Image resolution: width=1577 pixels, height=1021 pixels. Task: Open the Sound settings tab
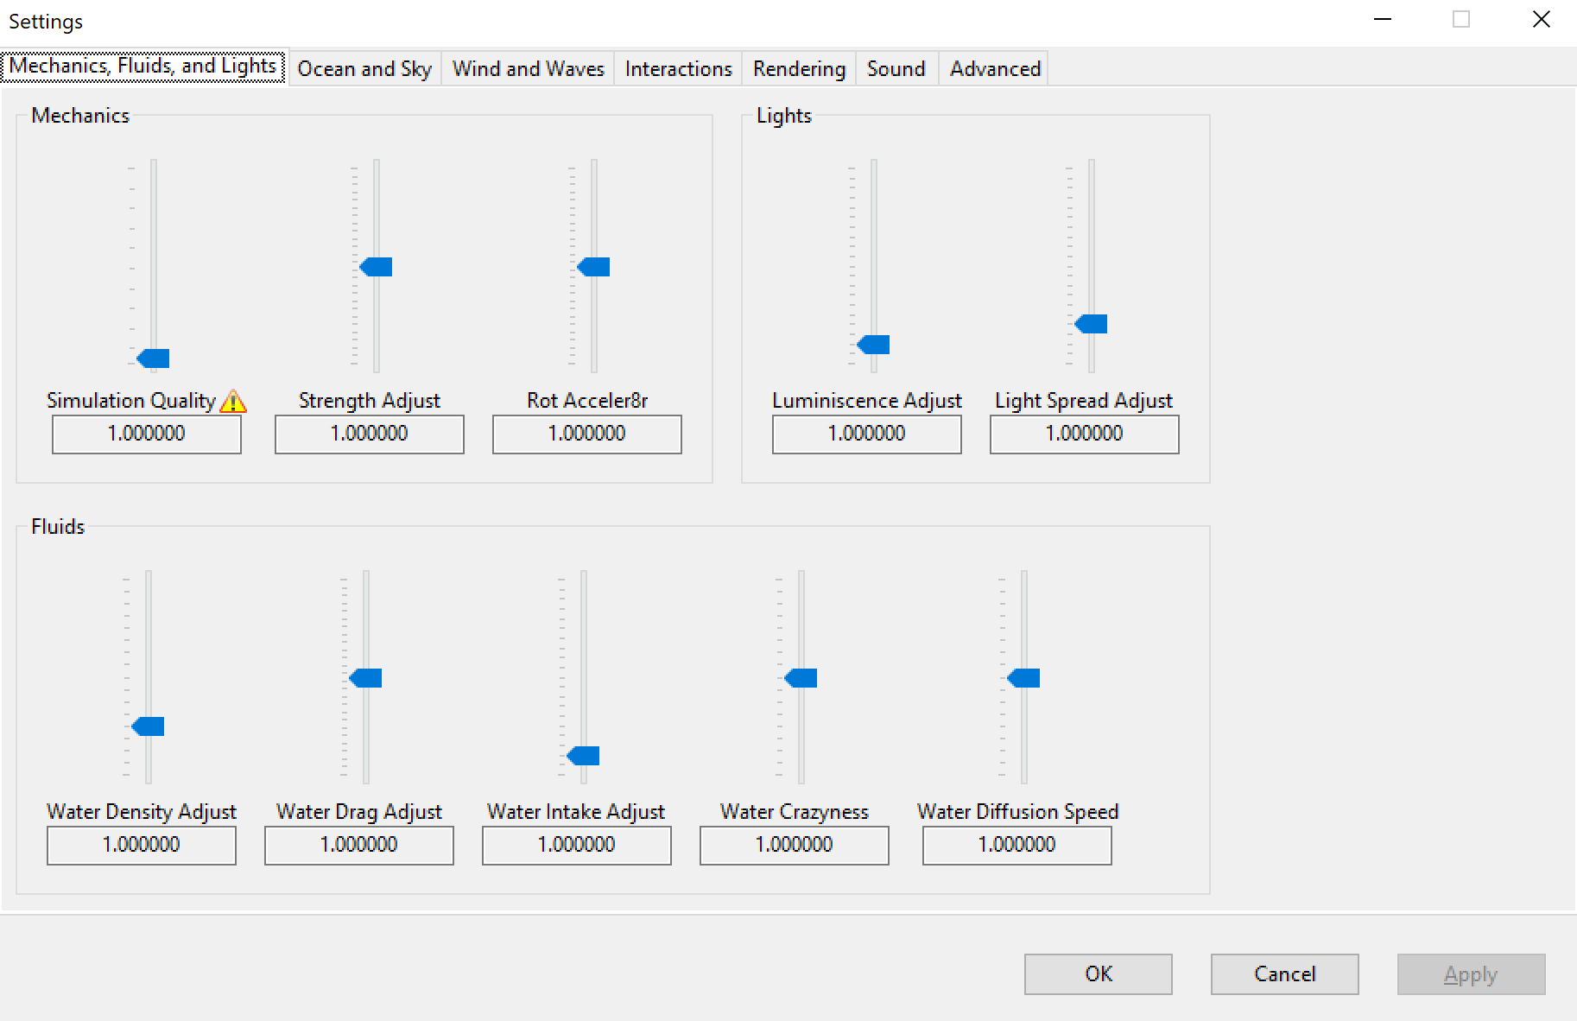(x=896, y=69)
